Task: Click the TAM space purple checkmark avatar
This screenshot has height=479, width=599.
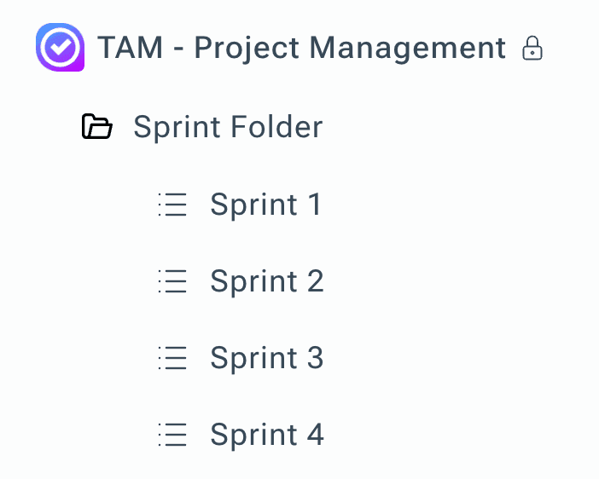Action: 60,48
